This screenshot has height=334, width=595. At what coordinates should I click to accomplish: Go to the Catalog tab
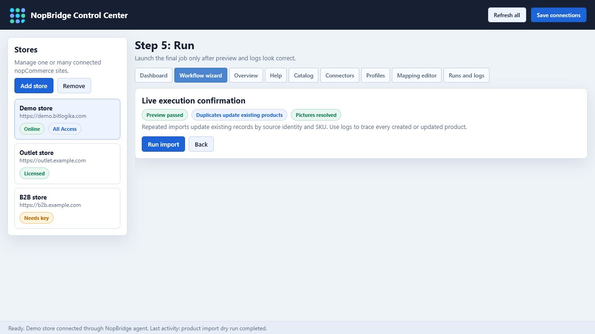click(x=304, y=75)
